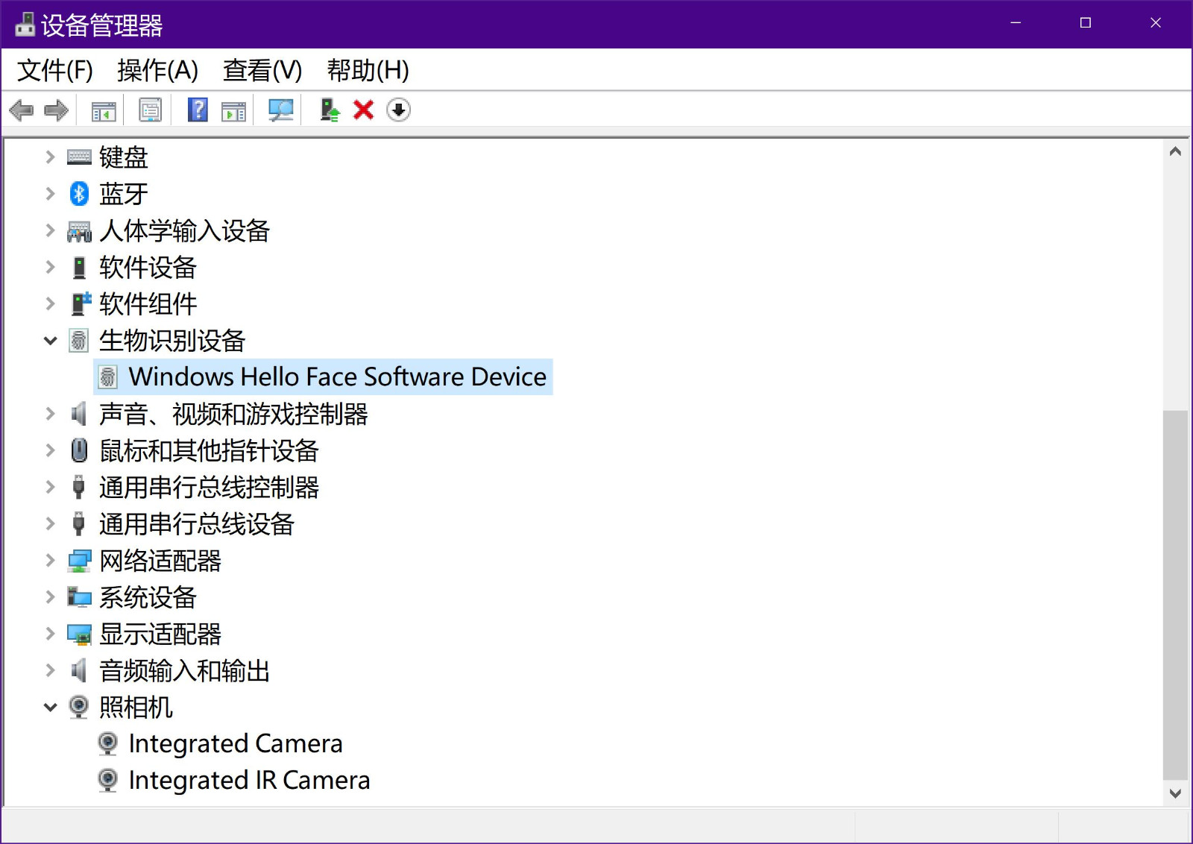Image resolution: width=1193 pixels, height=844 pixels.
Task: Click the folder icon beside 系统设备
Action: [79, 596]
